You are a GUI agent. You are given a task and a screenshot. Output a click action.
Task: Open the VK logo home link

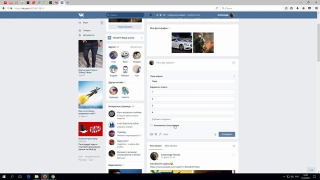click(x=81, y=15)
